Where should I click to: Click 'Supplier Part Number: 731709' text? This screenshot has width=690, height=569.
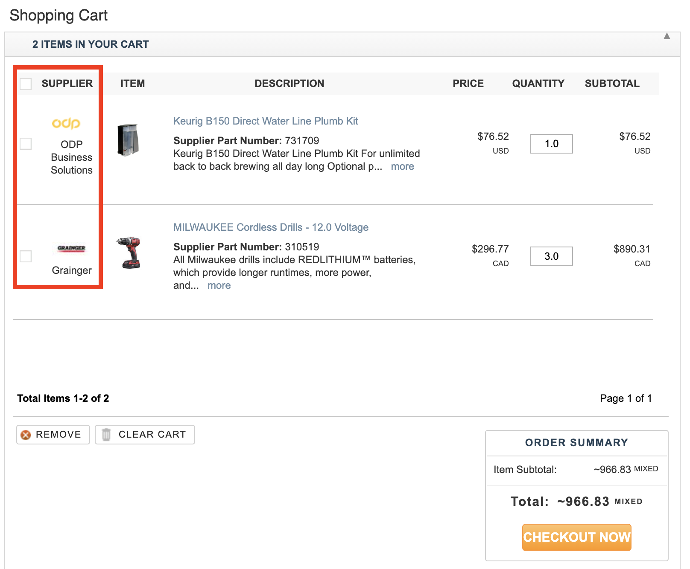coord(246,141)
